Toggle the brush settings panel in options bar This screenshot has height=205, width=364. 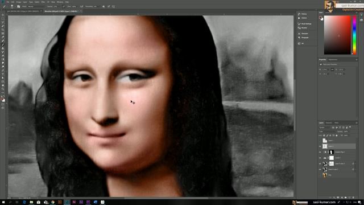point(19,6)
